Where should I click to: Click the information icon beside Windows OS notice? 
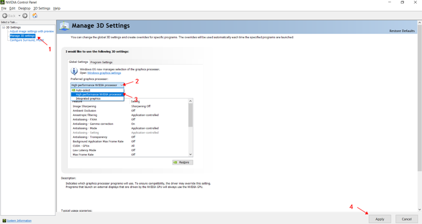tap(74, 71)
